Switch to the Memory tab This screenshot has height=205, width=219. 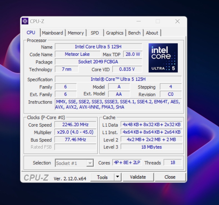(x=76, y=33)
